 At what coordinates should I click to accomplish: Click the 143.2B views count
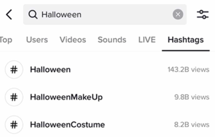pos(188,69)
